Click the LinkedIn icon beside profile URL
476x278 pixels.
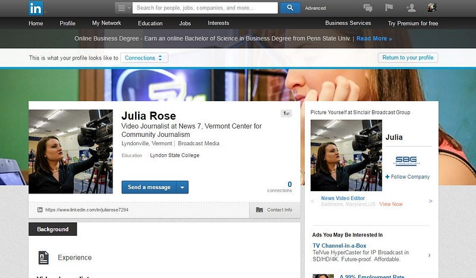click(x=40, y=210)
